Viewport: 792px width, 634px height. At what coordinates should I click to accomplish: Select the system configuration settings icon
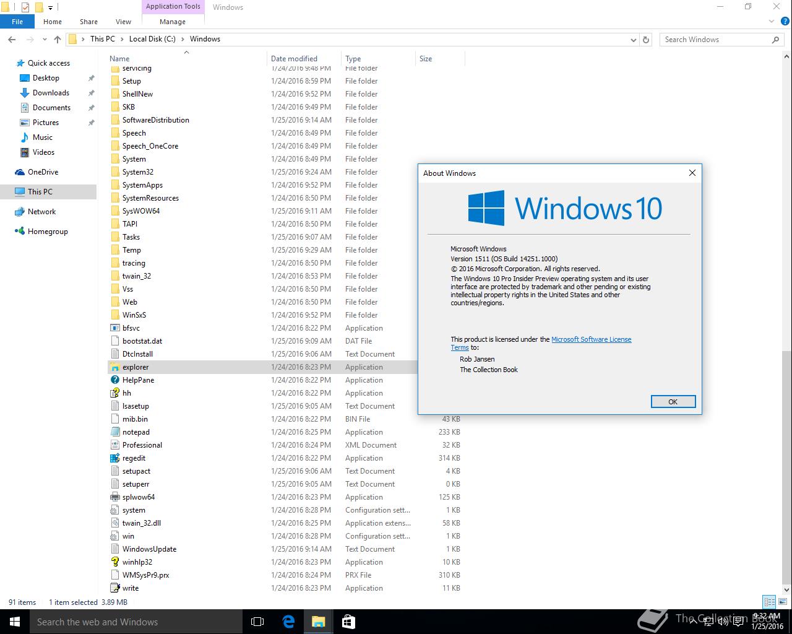[114, 510]
